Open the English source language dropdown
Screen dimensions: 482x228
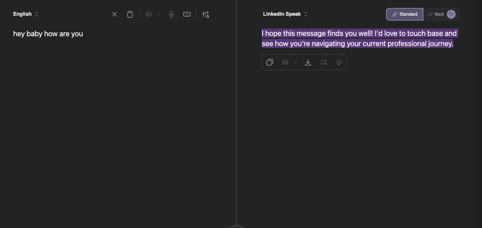pos(26,14)
